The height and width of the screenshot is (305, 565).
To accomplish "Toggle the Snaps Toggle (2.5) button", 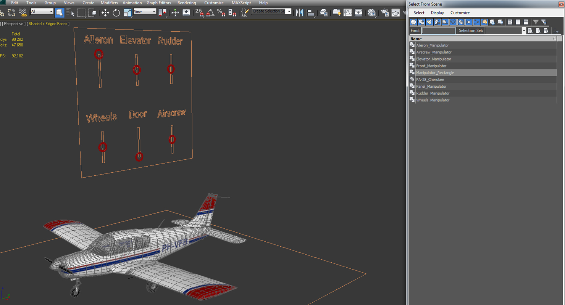I will pos(199,13).
